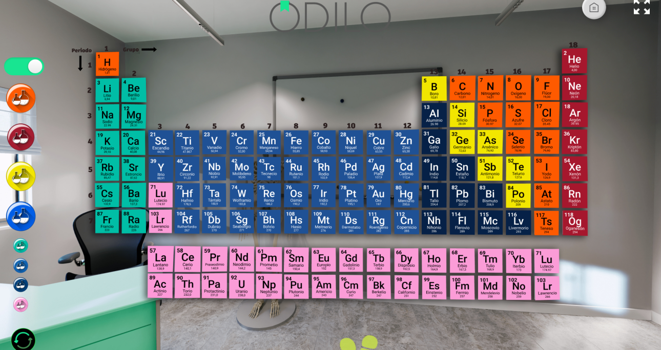661x350 pixels.
Task: Choose the Calcio (Ca) tile
Action: (x=134, y=143)
